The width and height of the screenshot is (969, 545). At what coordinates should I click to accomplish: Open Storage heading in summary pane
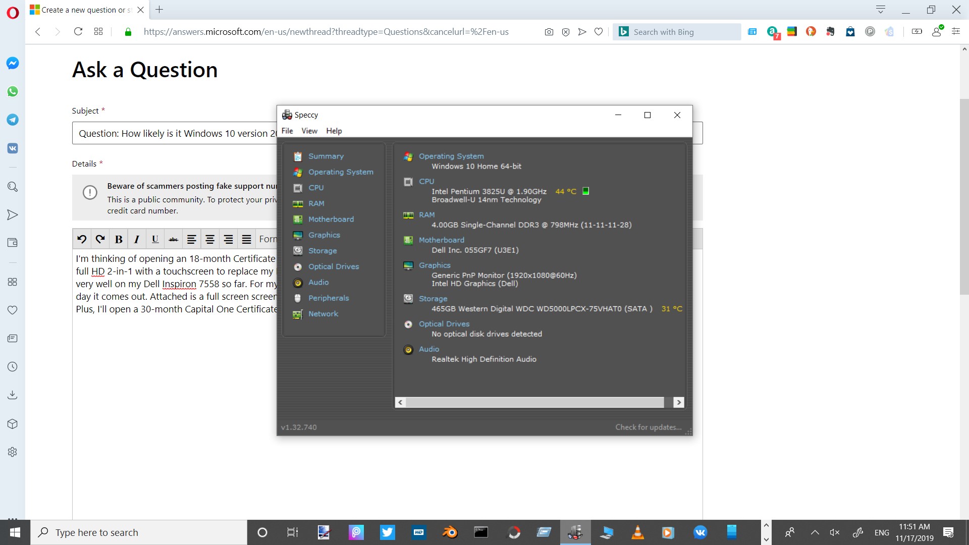pos(433,299)
